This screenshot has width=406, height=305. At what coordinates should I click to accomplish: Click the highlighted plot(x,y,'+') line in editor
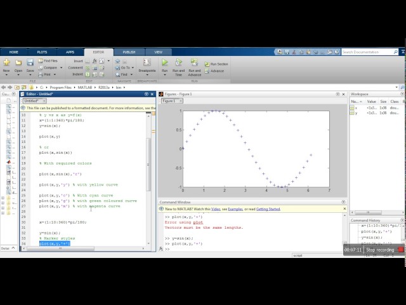(55, 244)
